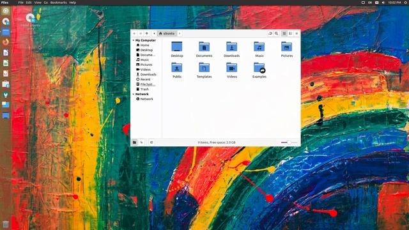The image size is (409, 230).
Task: Click the left path-bar scroll arrow
Action: click(x=154, y=33)
